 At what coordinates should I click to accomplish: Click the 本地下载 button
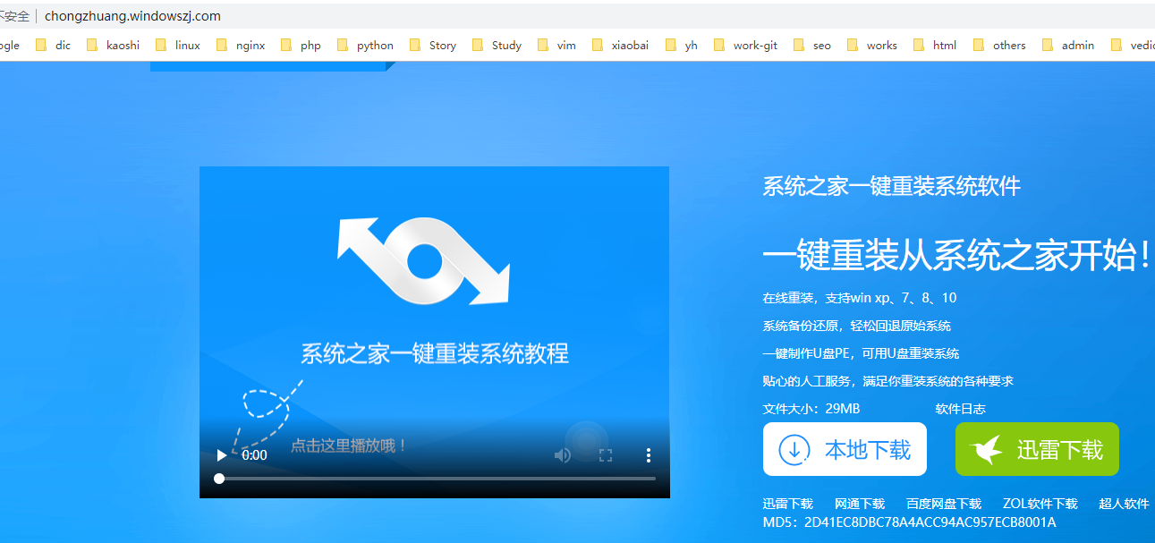click(x=845, y=449)
